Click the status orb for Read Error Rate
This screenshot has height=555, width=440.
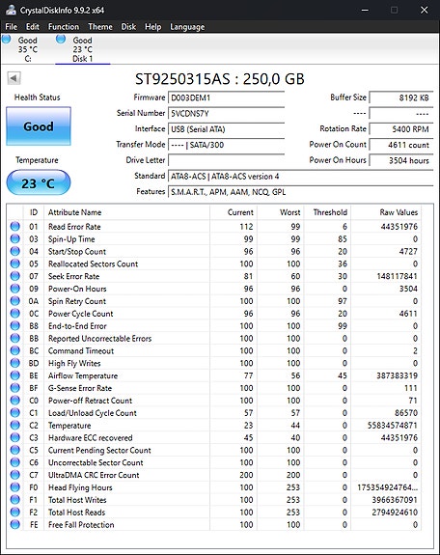point(15,226)
